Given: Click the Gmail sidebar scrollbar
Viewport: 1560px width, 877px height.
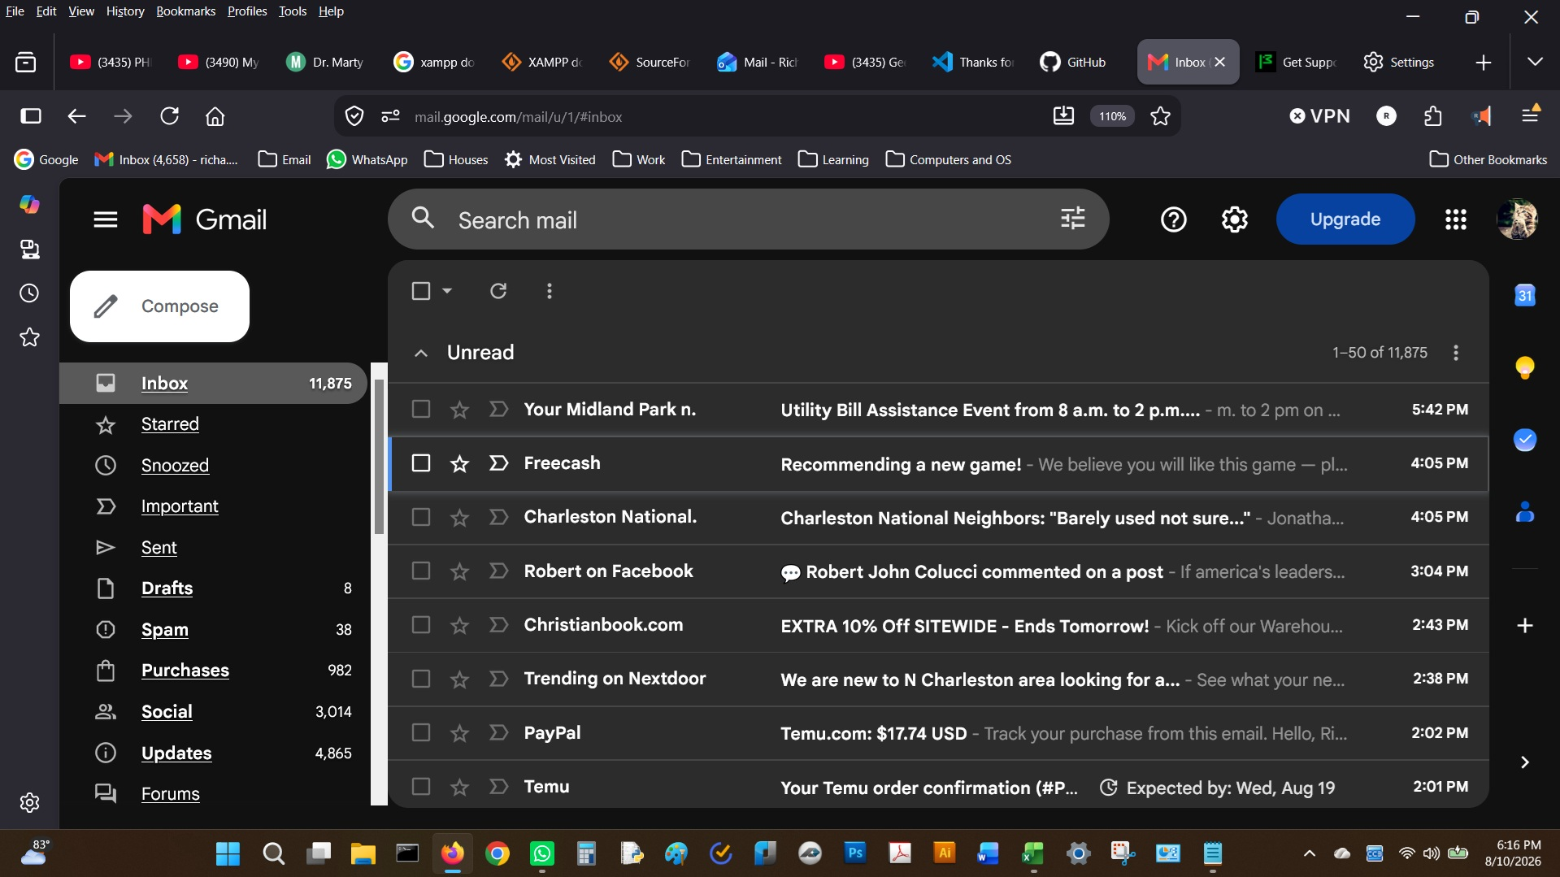Looking at the screenshot, I should pyautogui.click(x=379, y=455).
